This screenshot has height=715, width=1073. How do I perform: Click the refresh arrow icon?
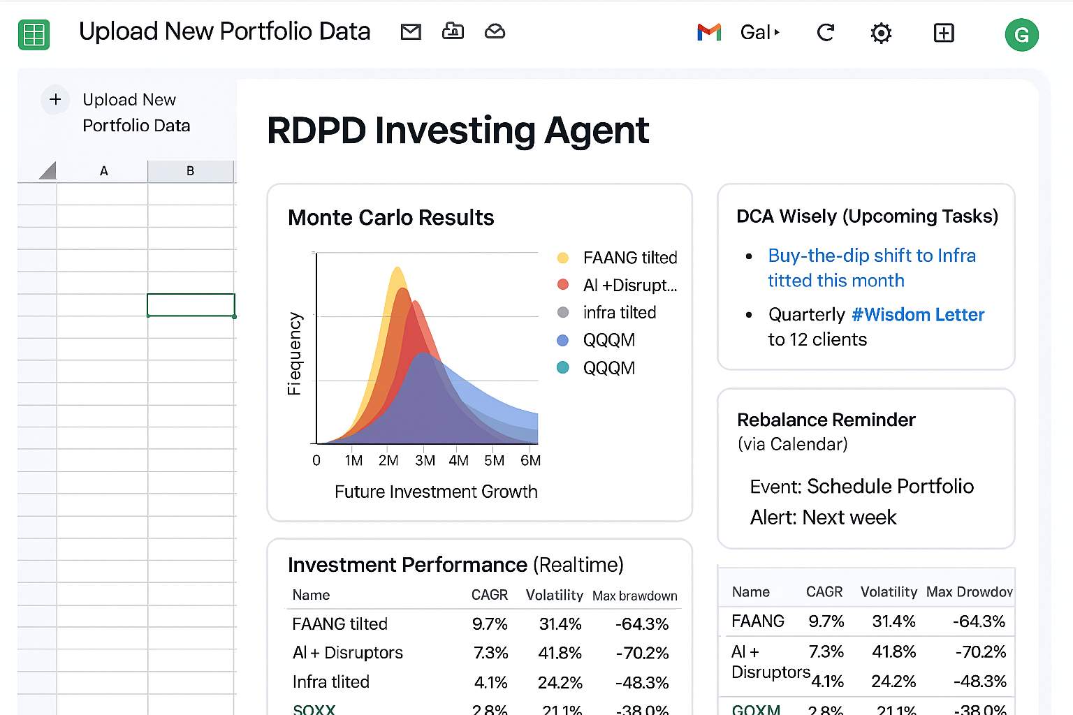click(826, 33)
